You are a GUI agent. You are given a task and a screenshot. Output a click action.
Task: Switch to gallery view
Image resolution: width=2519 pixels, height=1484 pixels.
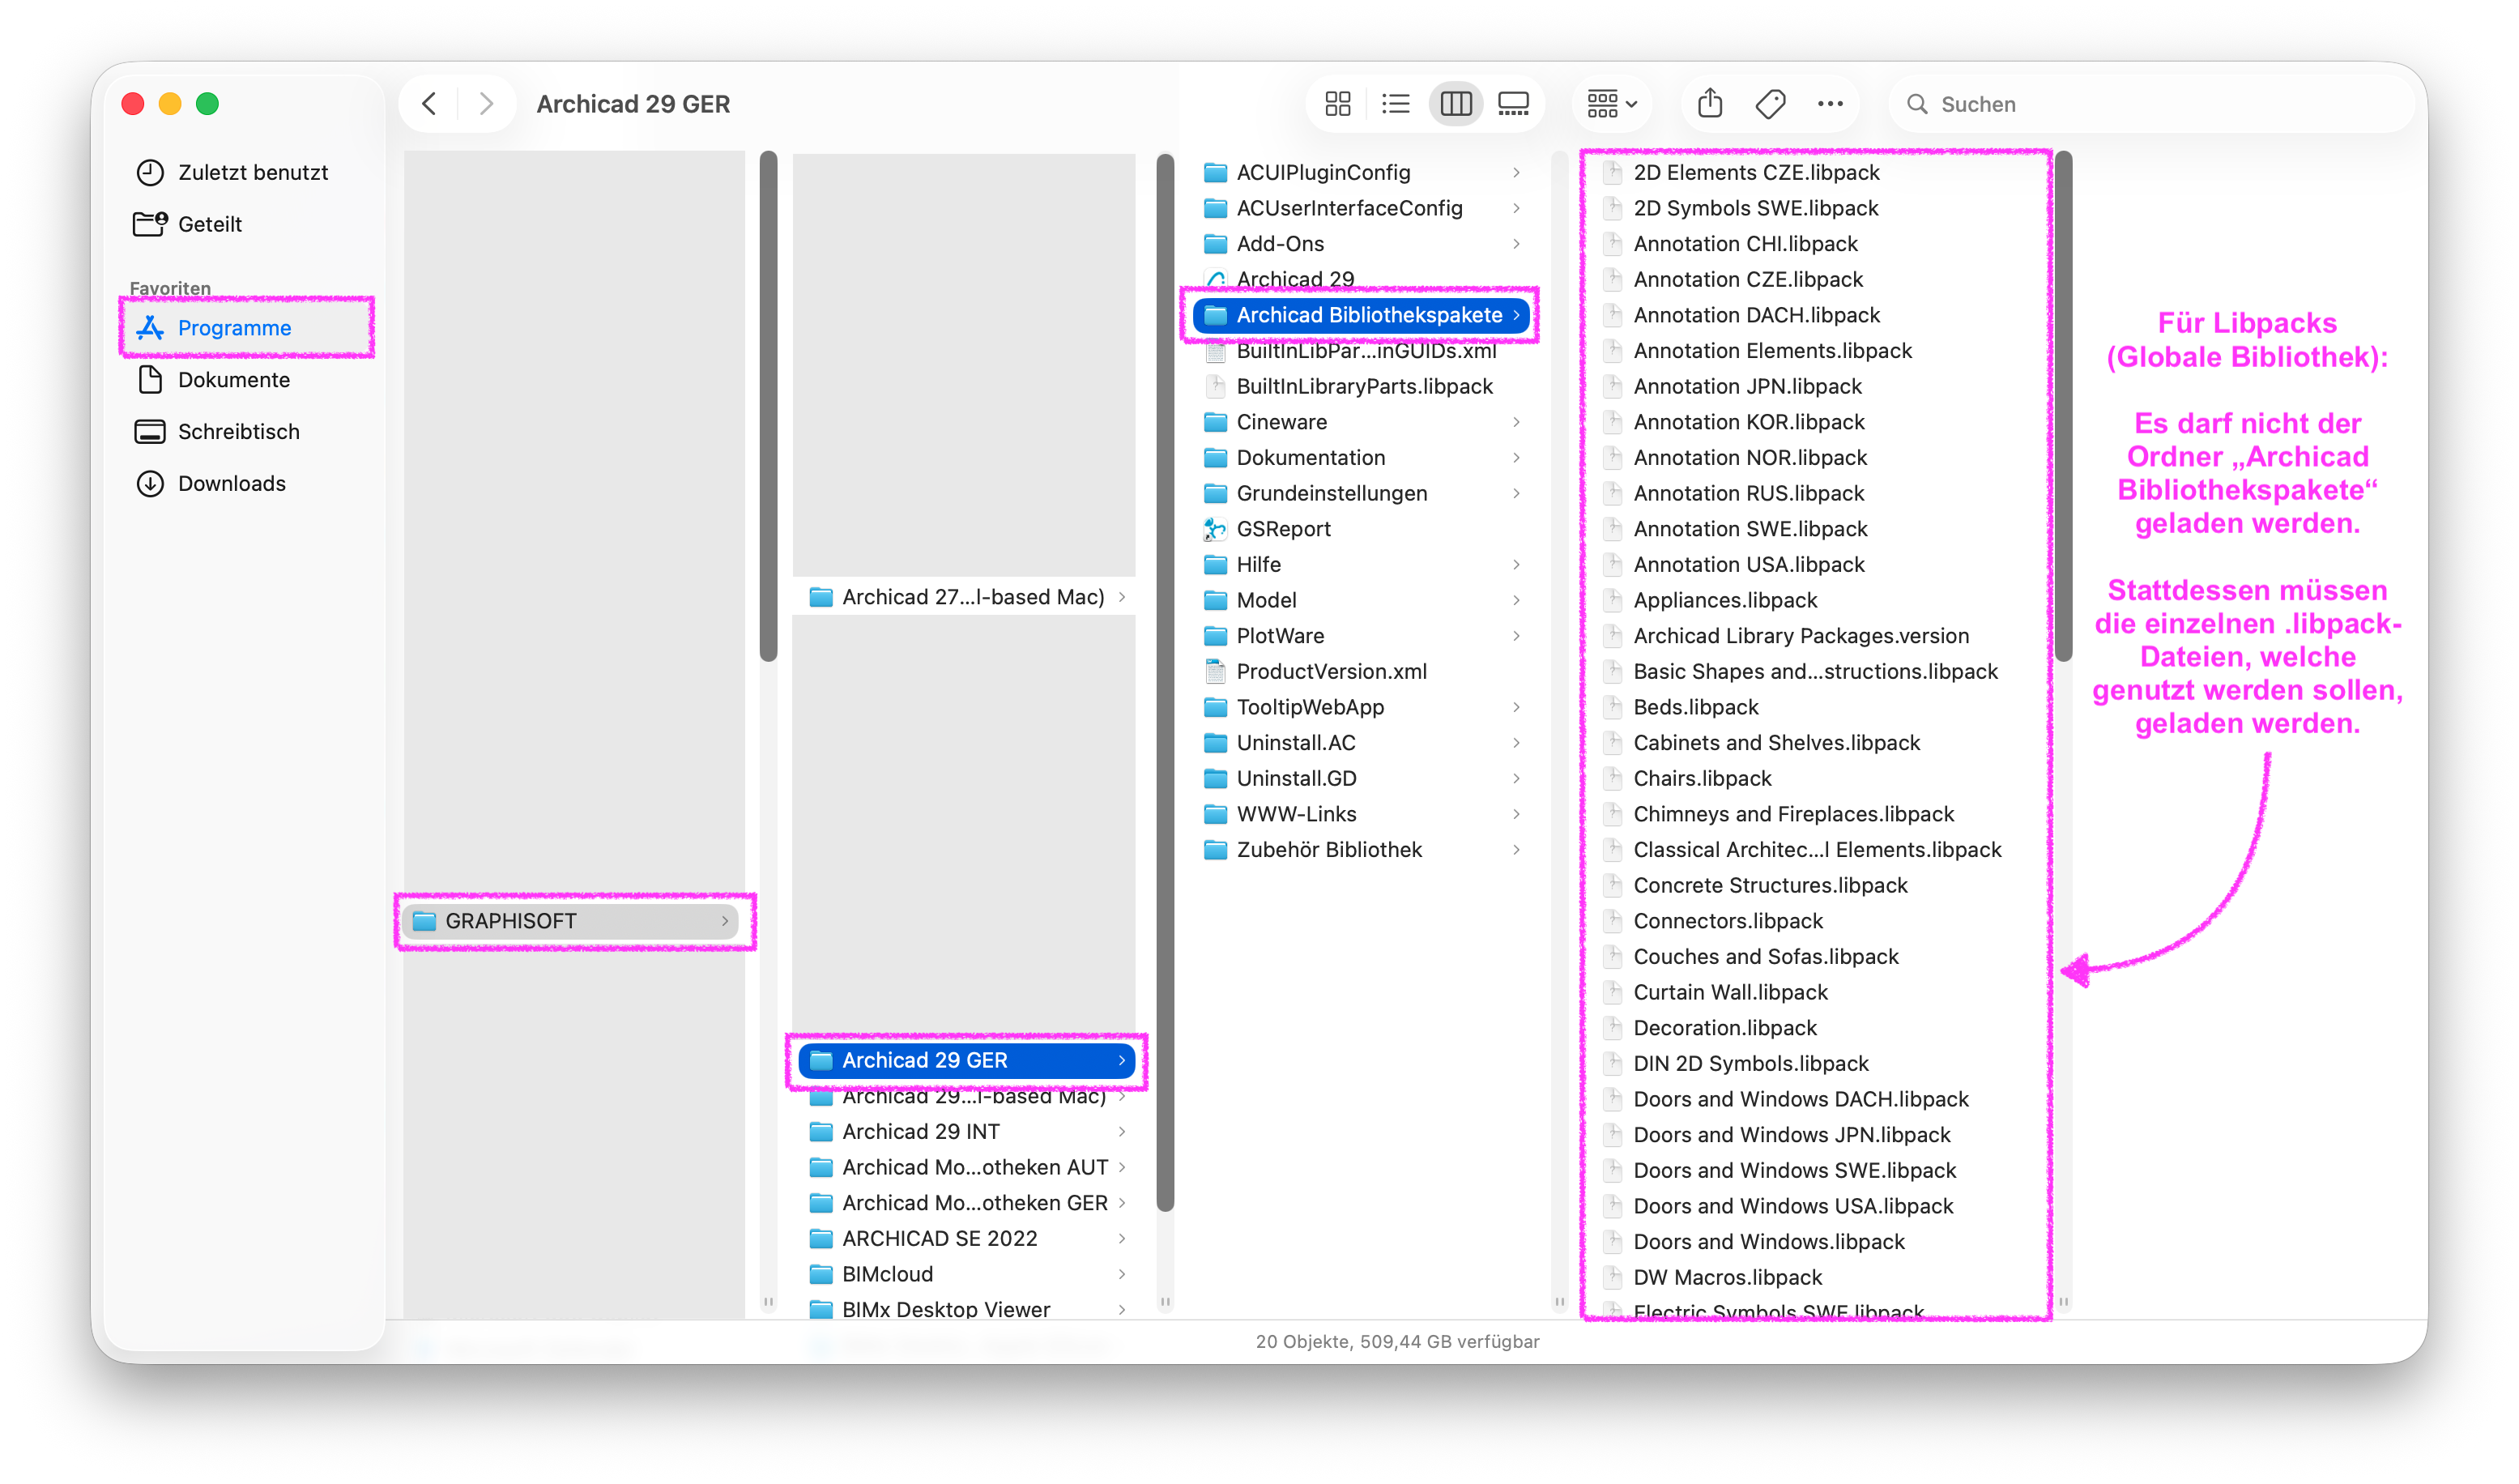pyautogui.click(x=1513, y=104)
